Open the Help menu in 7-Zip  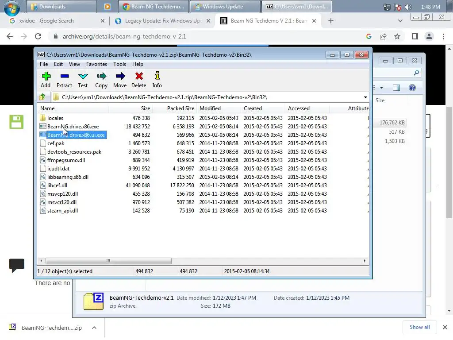click(x=138, y=64)
